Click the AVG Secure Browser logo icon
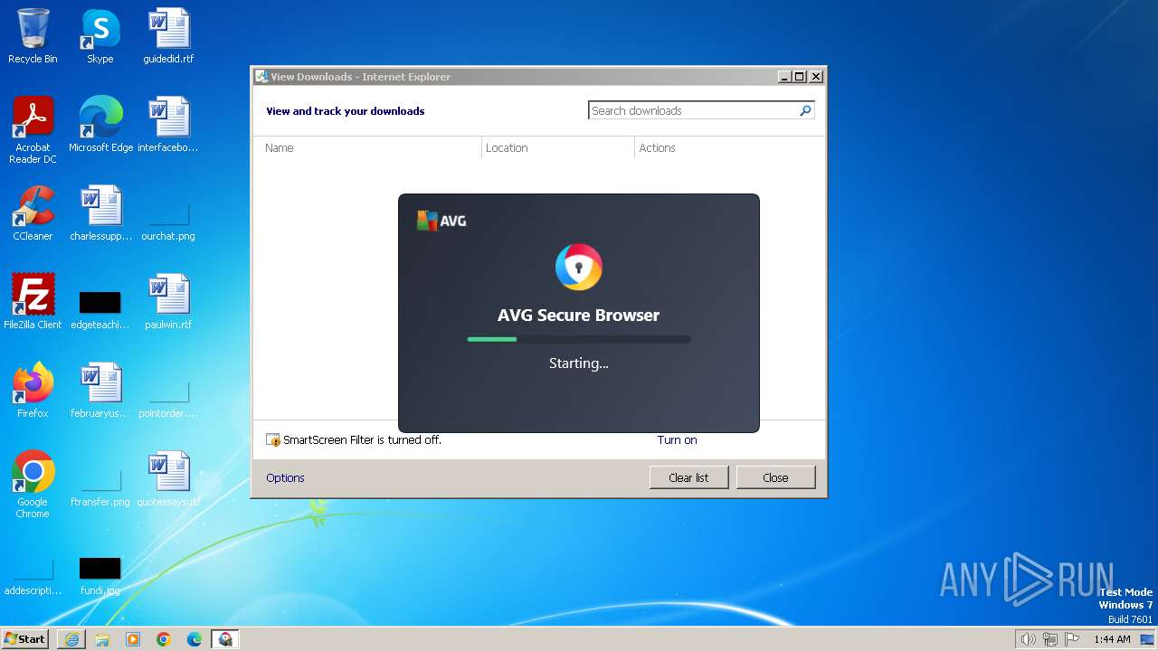Viewport: 1158px width, 651px height. [579, 268]
